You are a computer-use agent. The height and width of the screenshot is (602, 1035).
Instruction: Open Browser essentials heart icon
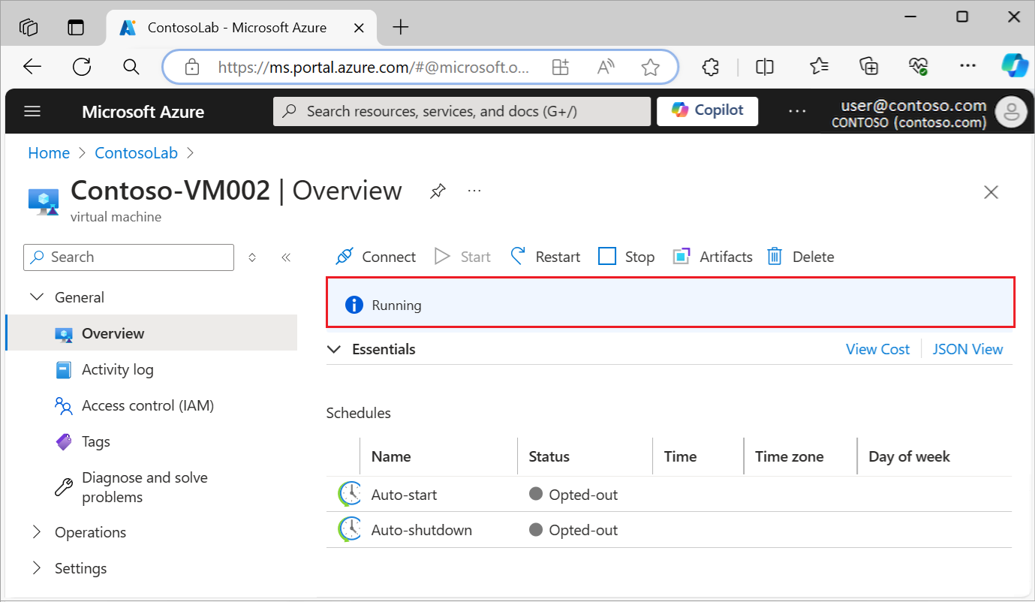coord(918,67)
